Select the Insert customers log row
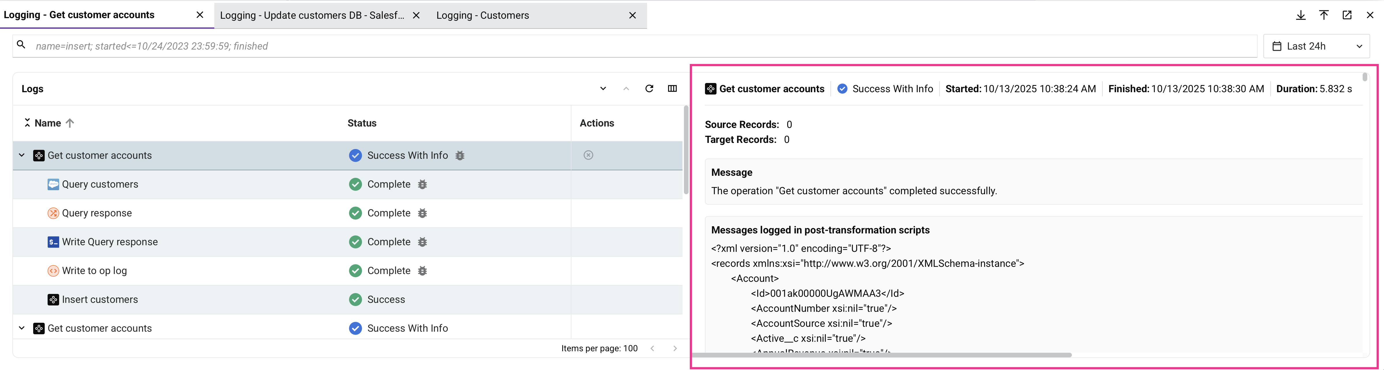The height and width of the screenshot is (370, 1384). click(x=100, y=300)
